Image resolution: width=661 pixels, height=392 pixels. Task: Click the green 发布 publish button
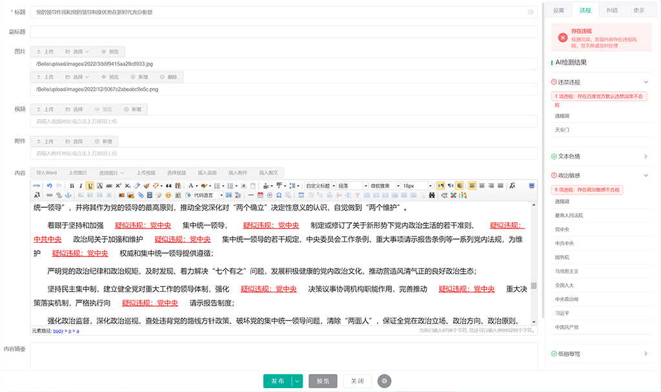278,381
